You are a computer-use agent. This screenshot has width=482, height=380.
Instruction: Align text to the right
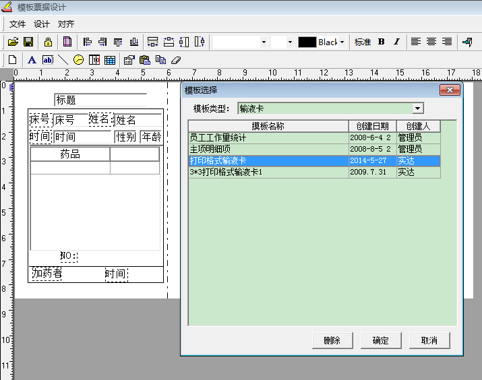tap(447, 42)
